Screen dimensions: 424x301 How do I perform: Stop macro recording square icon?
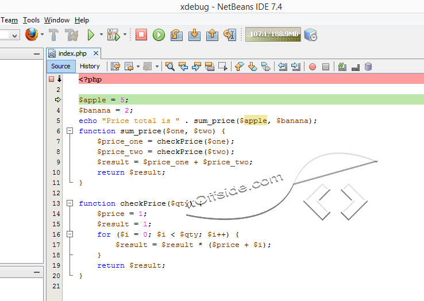click(x=326, y=67)
